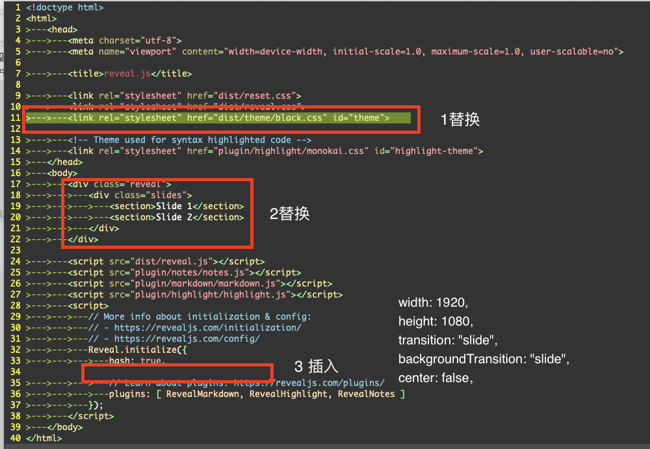The image size is (650, 449).
Task: Click the div class="slides" line
Action: click(140, 196)
